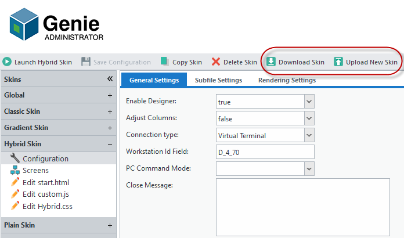The image size is (404, 238).
Task: Click the Adjust Columns value field showing false
Action: (x=260, y=118)
